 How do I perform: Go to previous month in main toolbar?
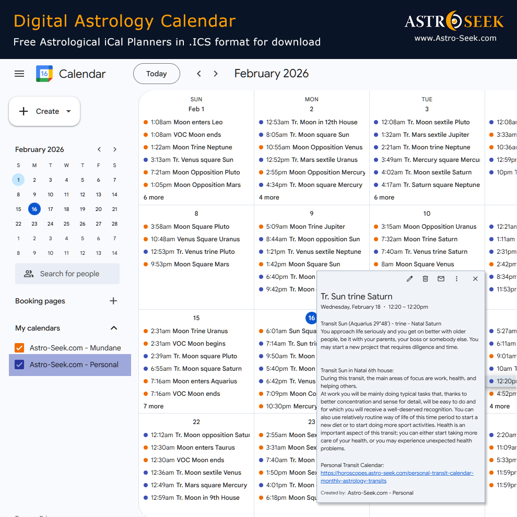click(x=199, y=74)
